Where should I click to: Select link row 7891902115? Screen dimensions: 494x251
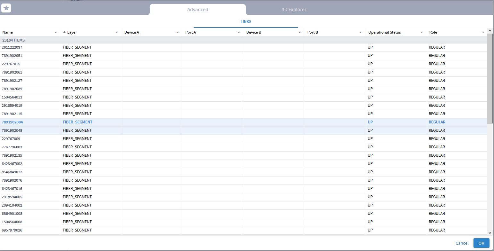point(244,114)
